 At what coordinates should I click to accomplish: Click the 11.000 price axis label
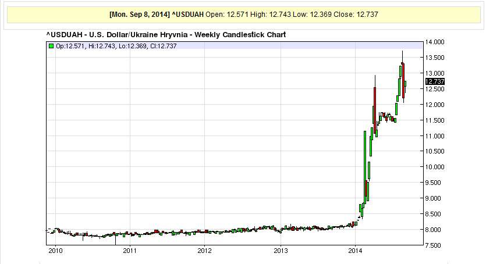[x=435, y=136]
